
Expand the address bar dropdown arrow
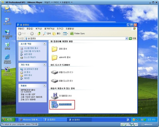coord(126,38)
